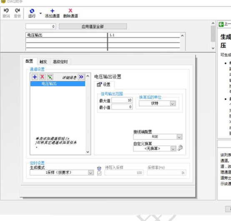Click the 电压输出 cell in the value table
The image size is (231, 221).
click(x=67, y=35)
